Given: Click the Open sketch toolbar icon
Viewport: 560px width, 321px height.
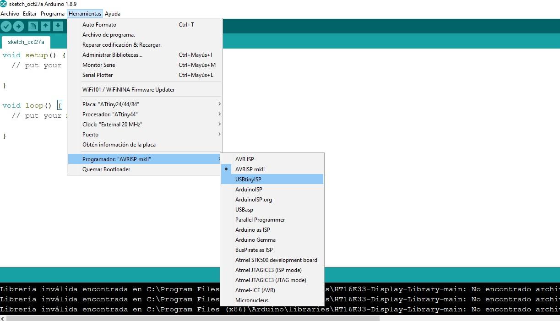Looking at the screenshot, I should (45, 27).
